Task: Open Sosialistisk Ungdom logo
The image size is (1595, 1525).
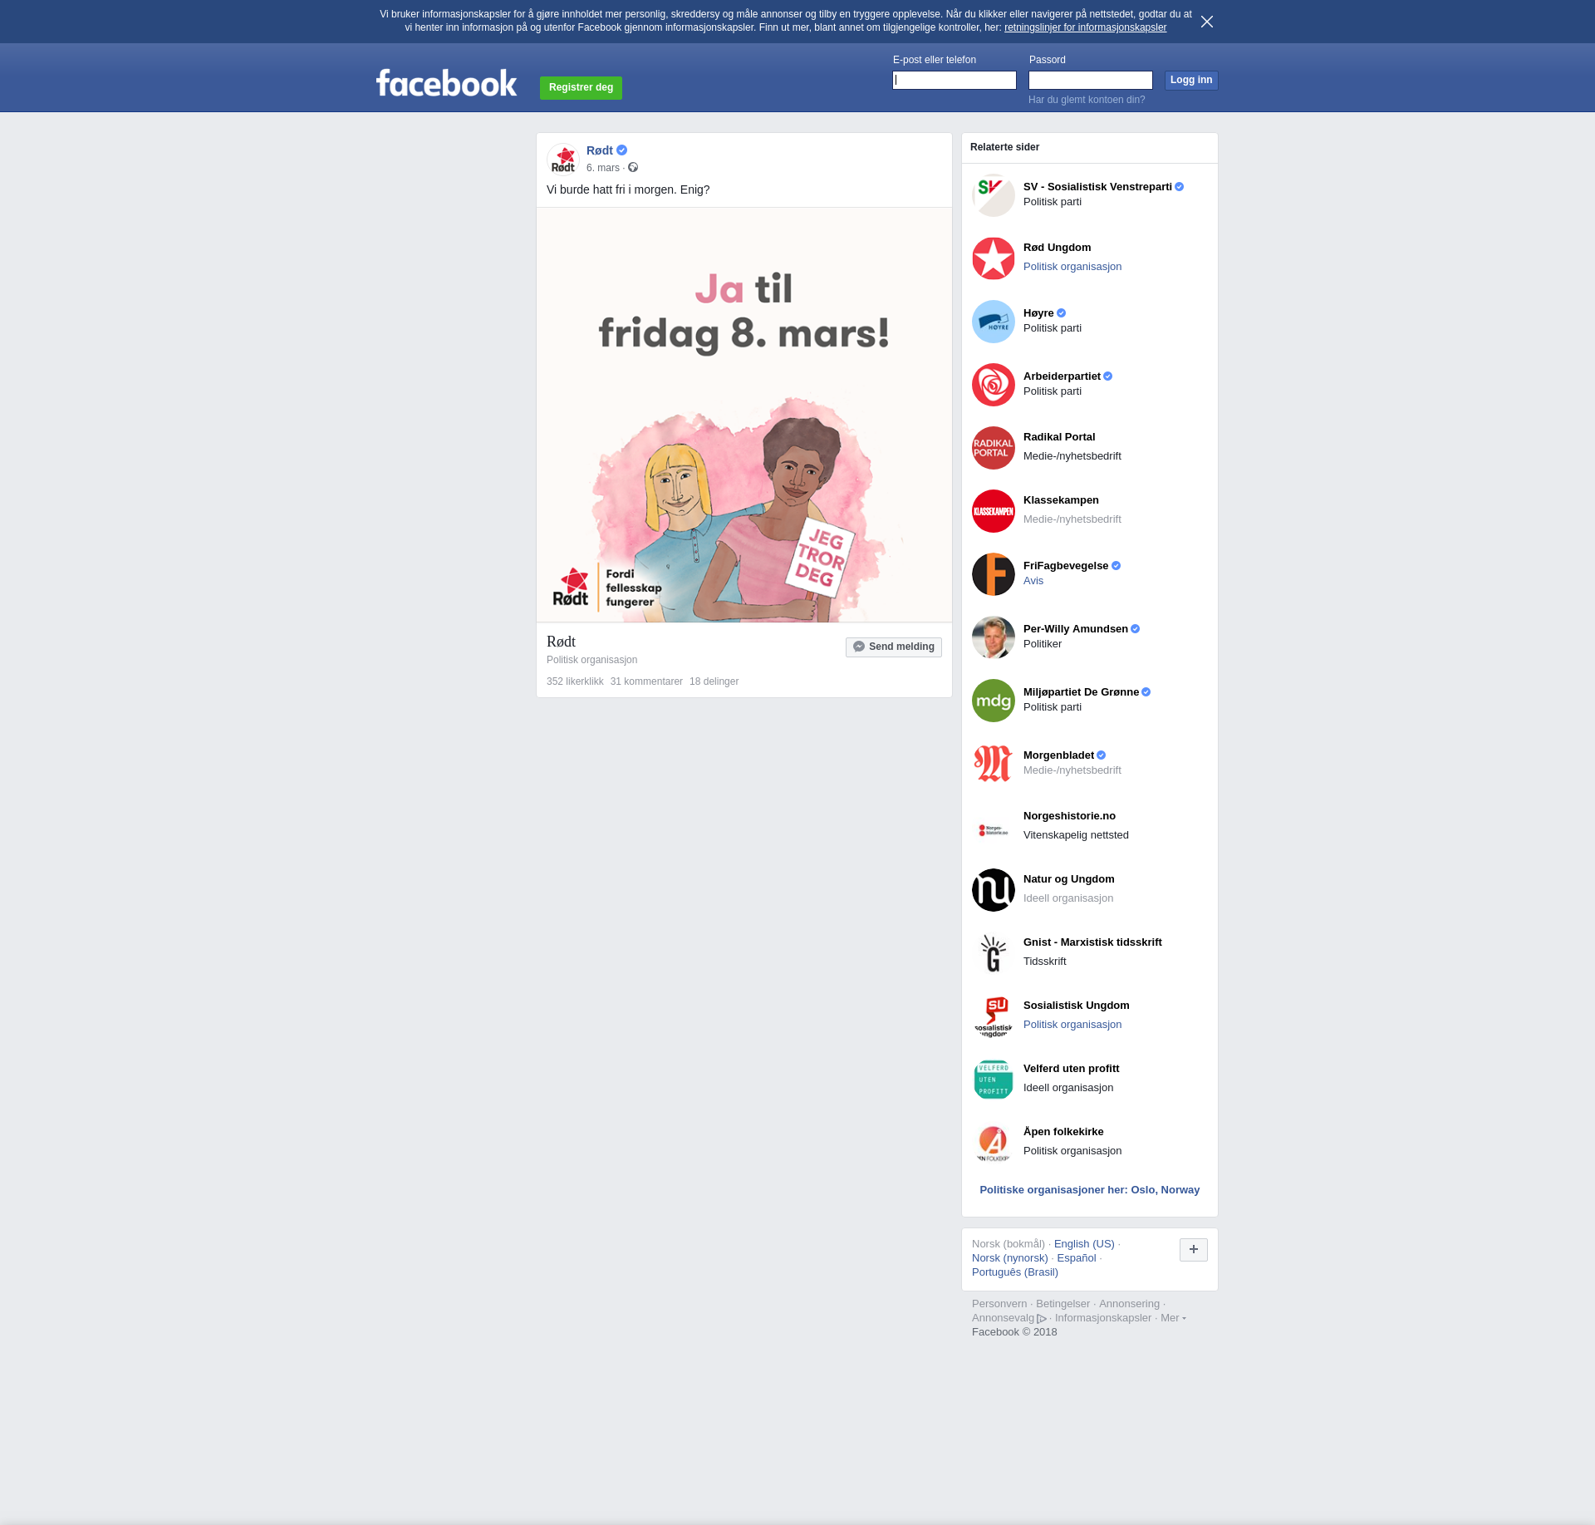Action: (x=994, y=1016)
